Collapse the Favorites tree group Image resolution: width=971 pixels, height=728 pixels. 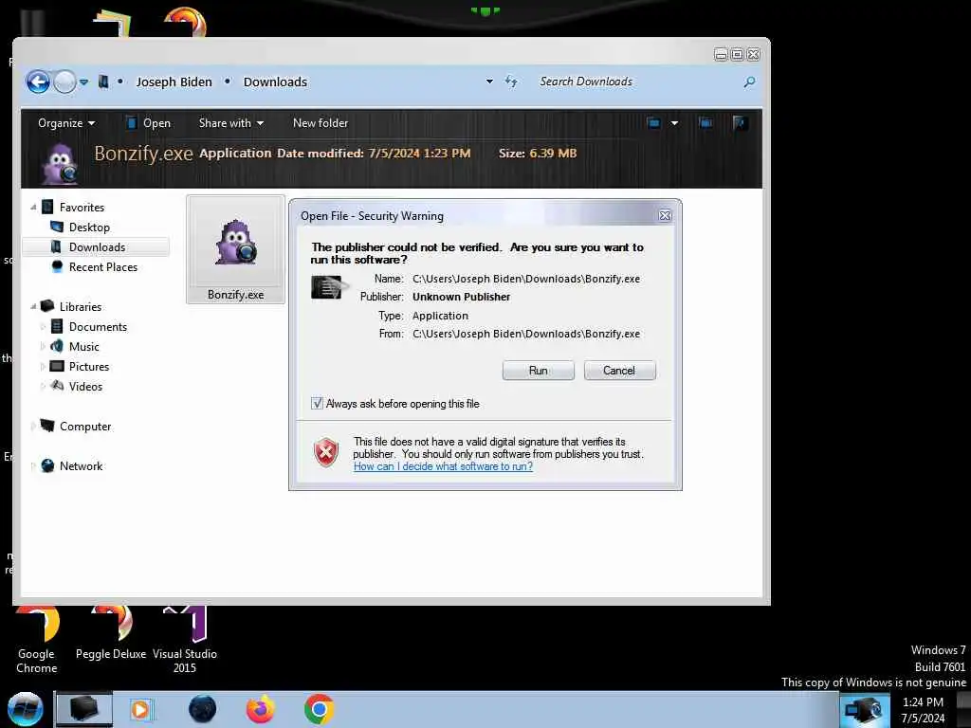(x=33, y=208)
